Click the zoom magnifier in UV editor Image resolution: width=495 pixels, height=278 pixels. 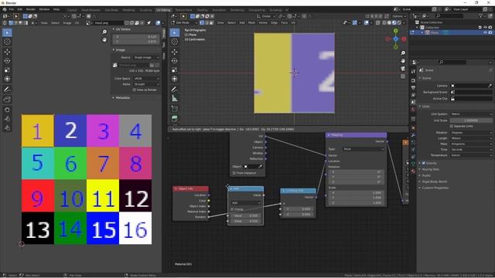104,32
